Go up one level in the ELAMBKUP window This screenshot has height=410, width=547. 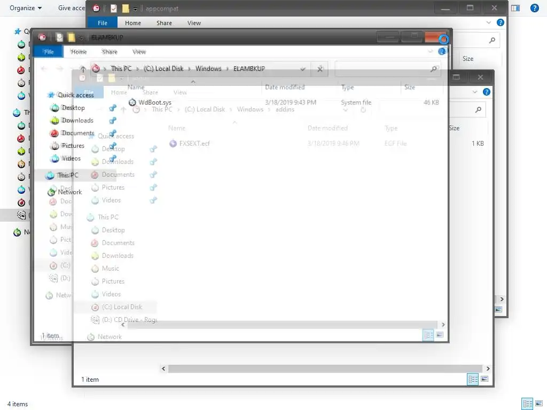[83, 69]
